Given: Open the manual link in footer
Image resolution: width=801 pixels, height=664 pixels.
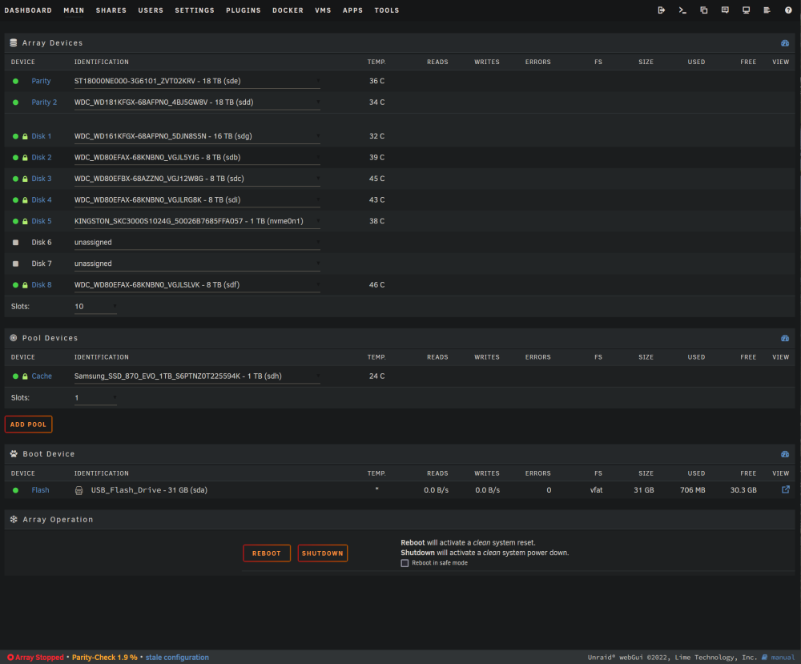Looking at the screenshot, I should 783,658.
